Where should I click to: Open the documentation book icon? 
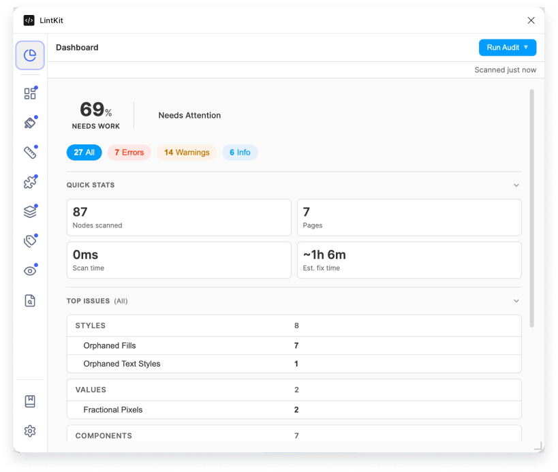point(30,401)
